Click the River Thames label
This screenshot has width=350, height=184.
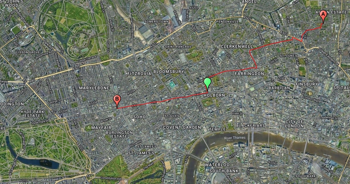[x=235, y=138]
